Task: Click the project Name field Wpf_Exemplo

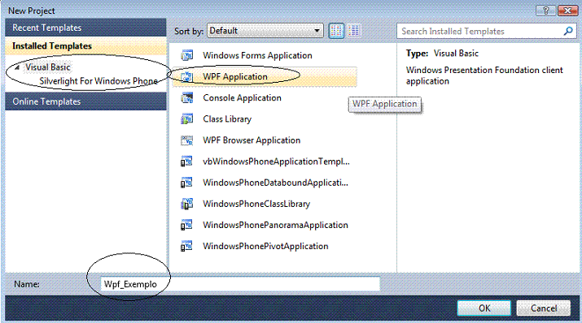Action: [x=240, y=284]
